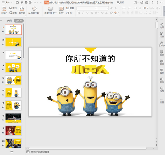Click the add new slide plus button
Screen dimensions: 165x155
tap(12, 152)
